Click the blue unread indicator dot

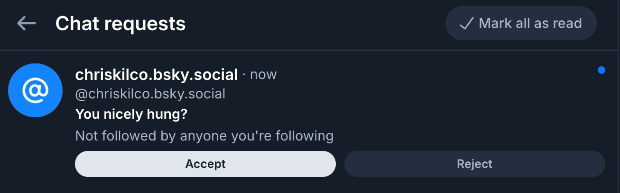tap(601, 70)
